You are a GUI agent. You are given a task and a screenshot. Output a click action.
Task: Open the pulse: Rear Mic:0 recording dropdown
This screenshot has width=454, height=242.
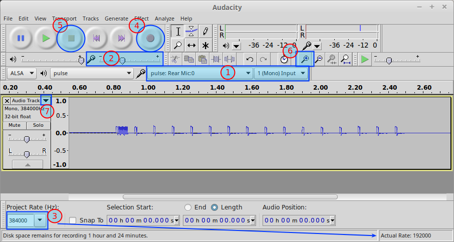click(x=200, y=73)
